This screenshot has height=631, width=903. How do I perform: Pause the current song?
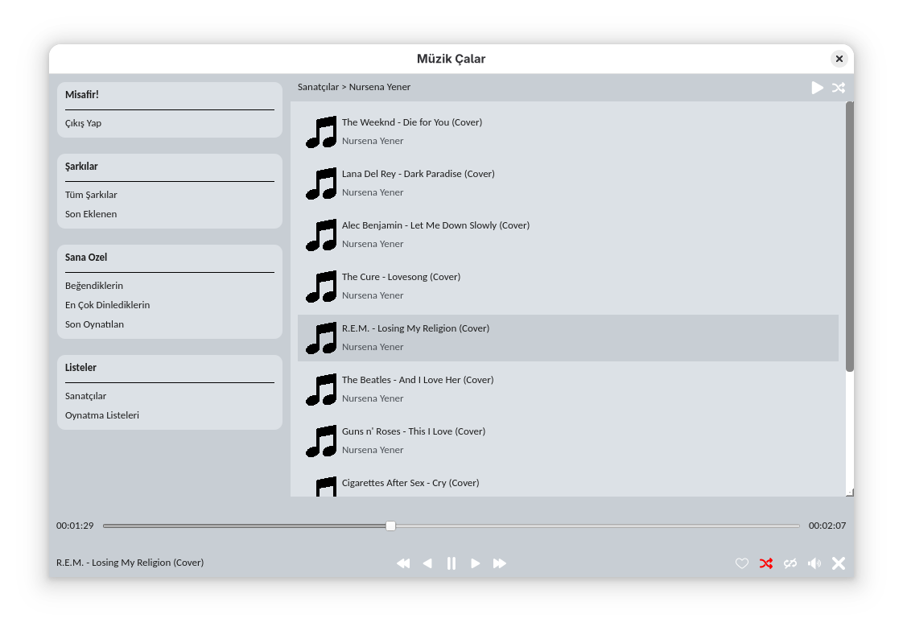click(x=451, y=563)
